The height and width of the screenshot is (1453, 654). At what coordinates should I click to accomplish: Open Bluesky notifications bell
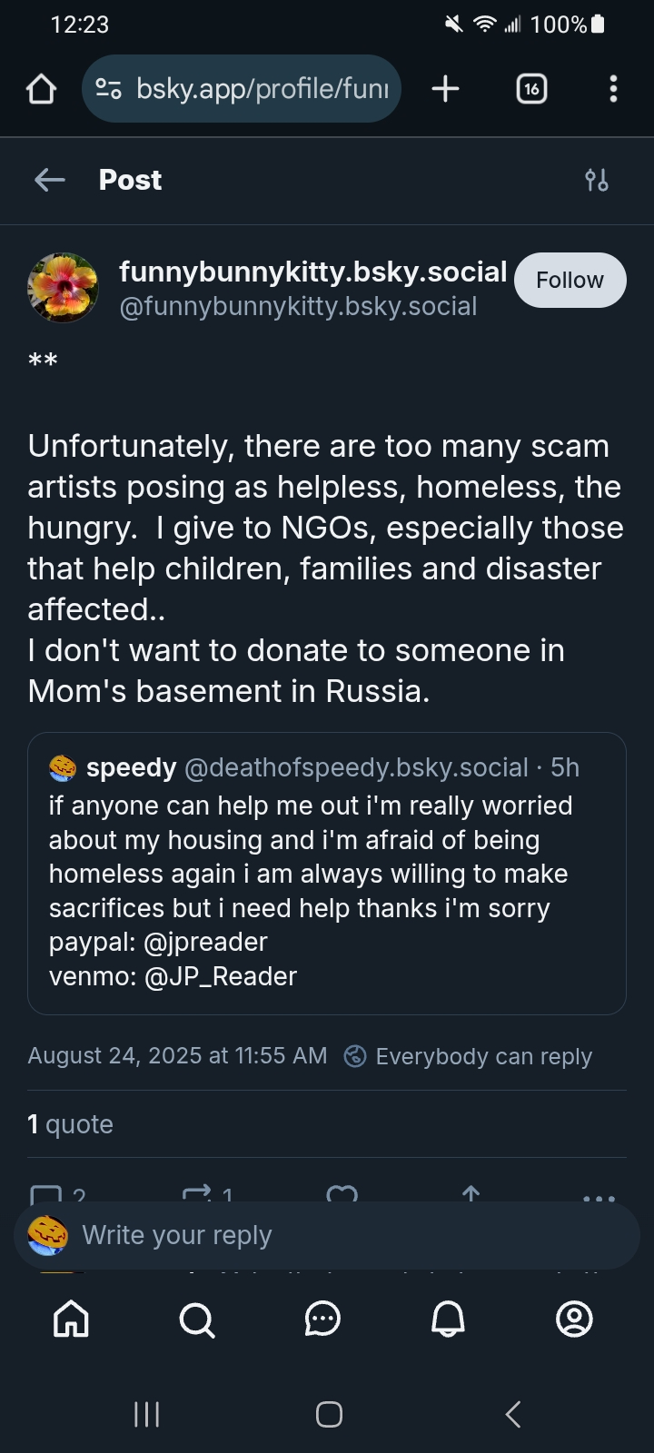click(x=448, y=1319)
